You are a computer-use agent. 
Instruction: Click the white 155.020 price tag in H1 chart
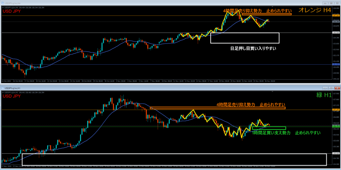click(x=336, y=153)
